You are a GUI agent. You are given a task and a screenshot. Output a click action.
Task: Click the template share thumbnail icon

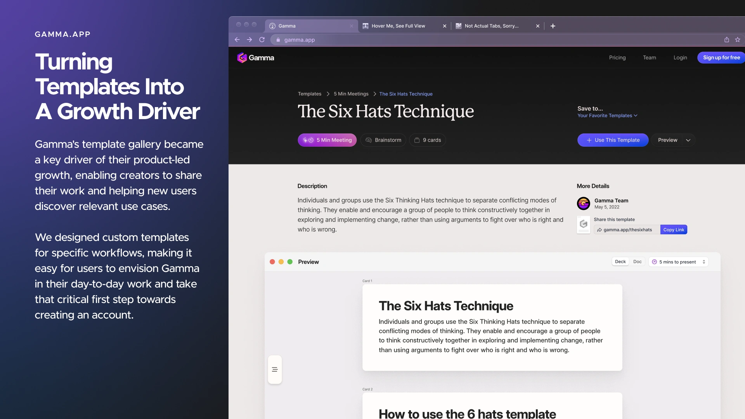point(584,225)
